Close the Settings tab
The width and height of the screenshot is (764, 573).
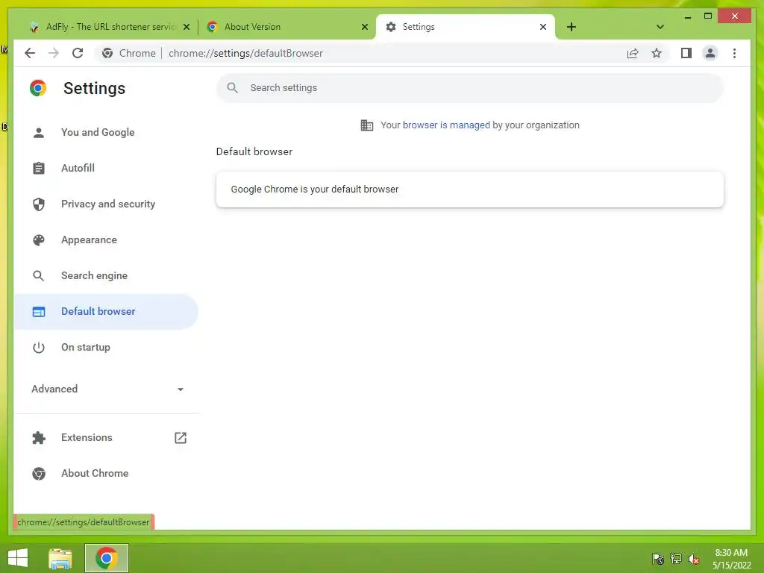pos(543,27)
